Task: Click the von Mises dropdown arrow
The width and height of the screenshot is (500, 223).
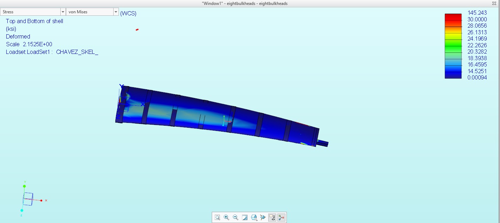Action: click(x=116, y=12)
